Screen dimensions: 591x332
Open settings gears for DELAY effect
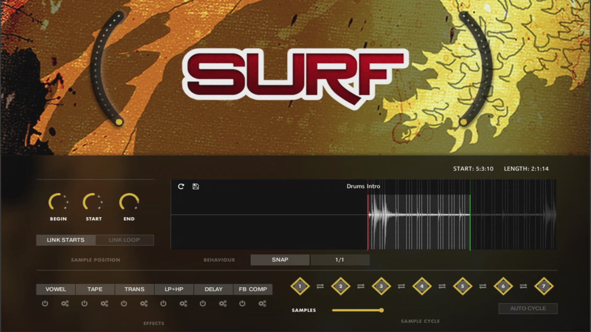223,303
